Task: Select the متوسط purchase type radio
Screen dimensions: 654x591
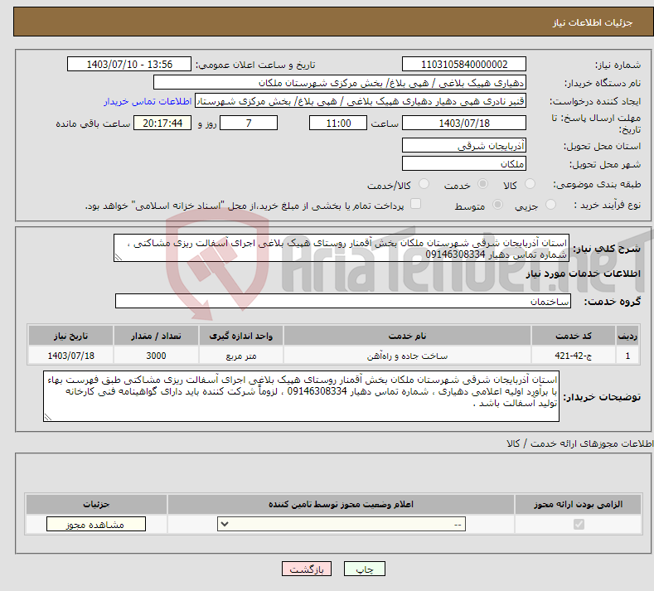Action: tap(497, 205)
